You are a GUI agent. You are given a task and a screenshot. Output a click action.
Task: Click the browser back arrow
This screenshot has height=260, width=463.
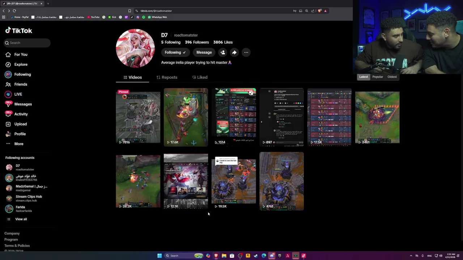(x=4, y=11)
